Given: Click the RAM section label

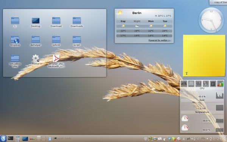Looking at the screenshot, I should pos(202,100).
